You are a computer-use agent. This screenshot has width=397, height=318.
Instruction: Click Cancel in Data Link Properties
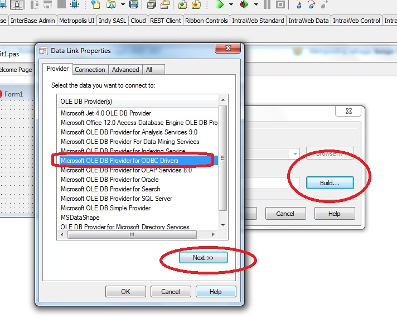171,292
